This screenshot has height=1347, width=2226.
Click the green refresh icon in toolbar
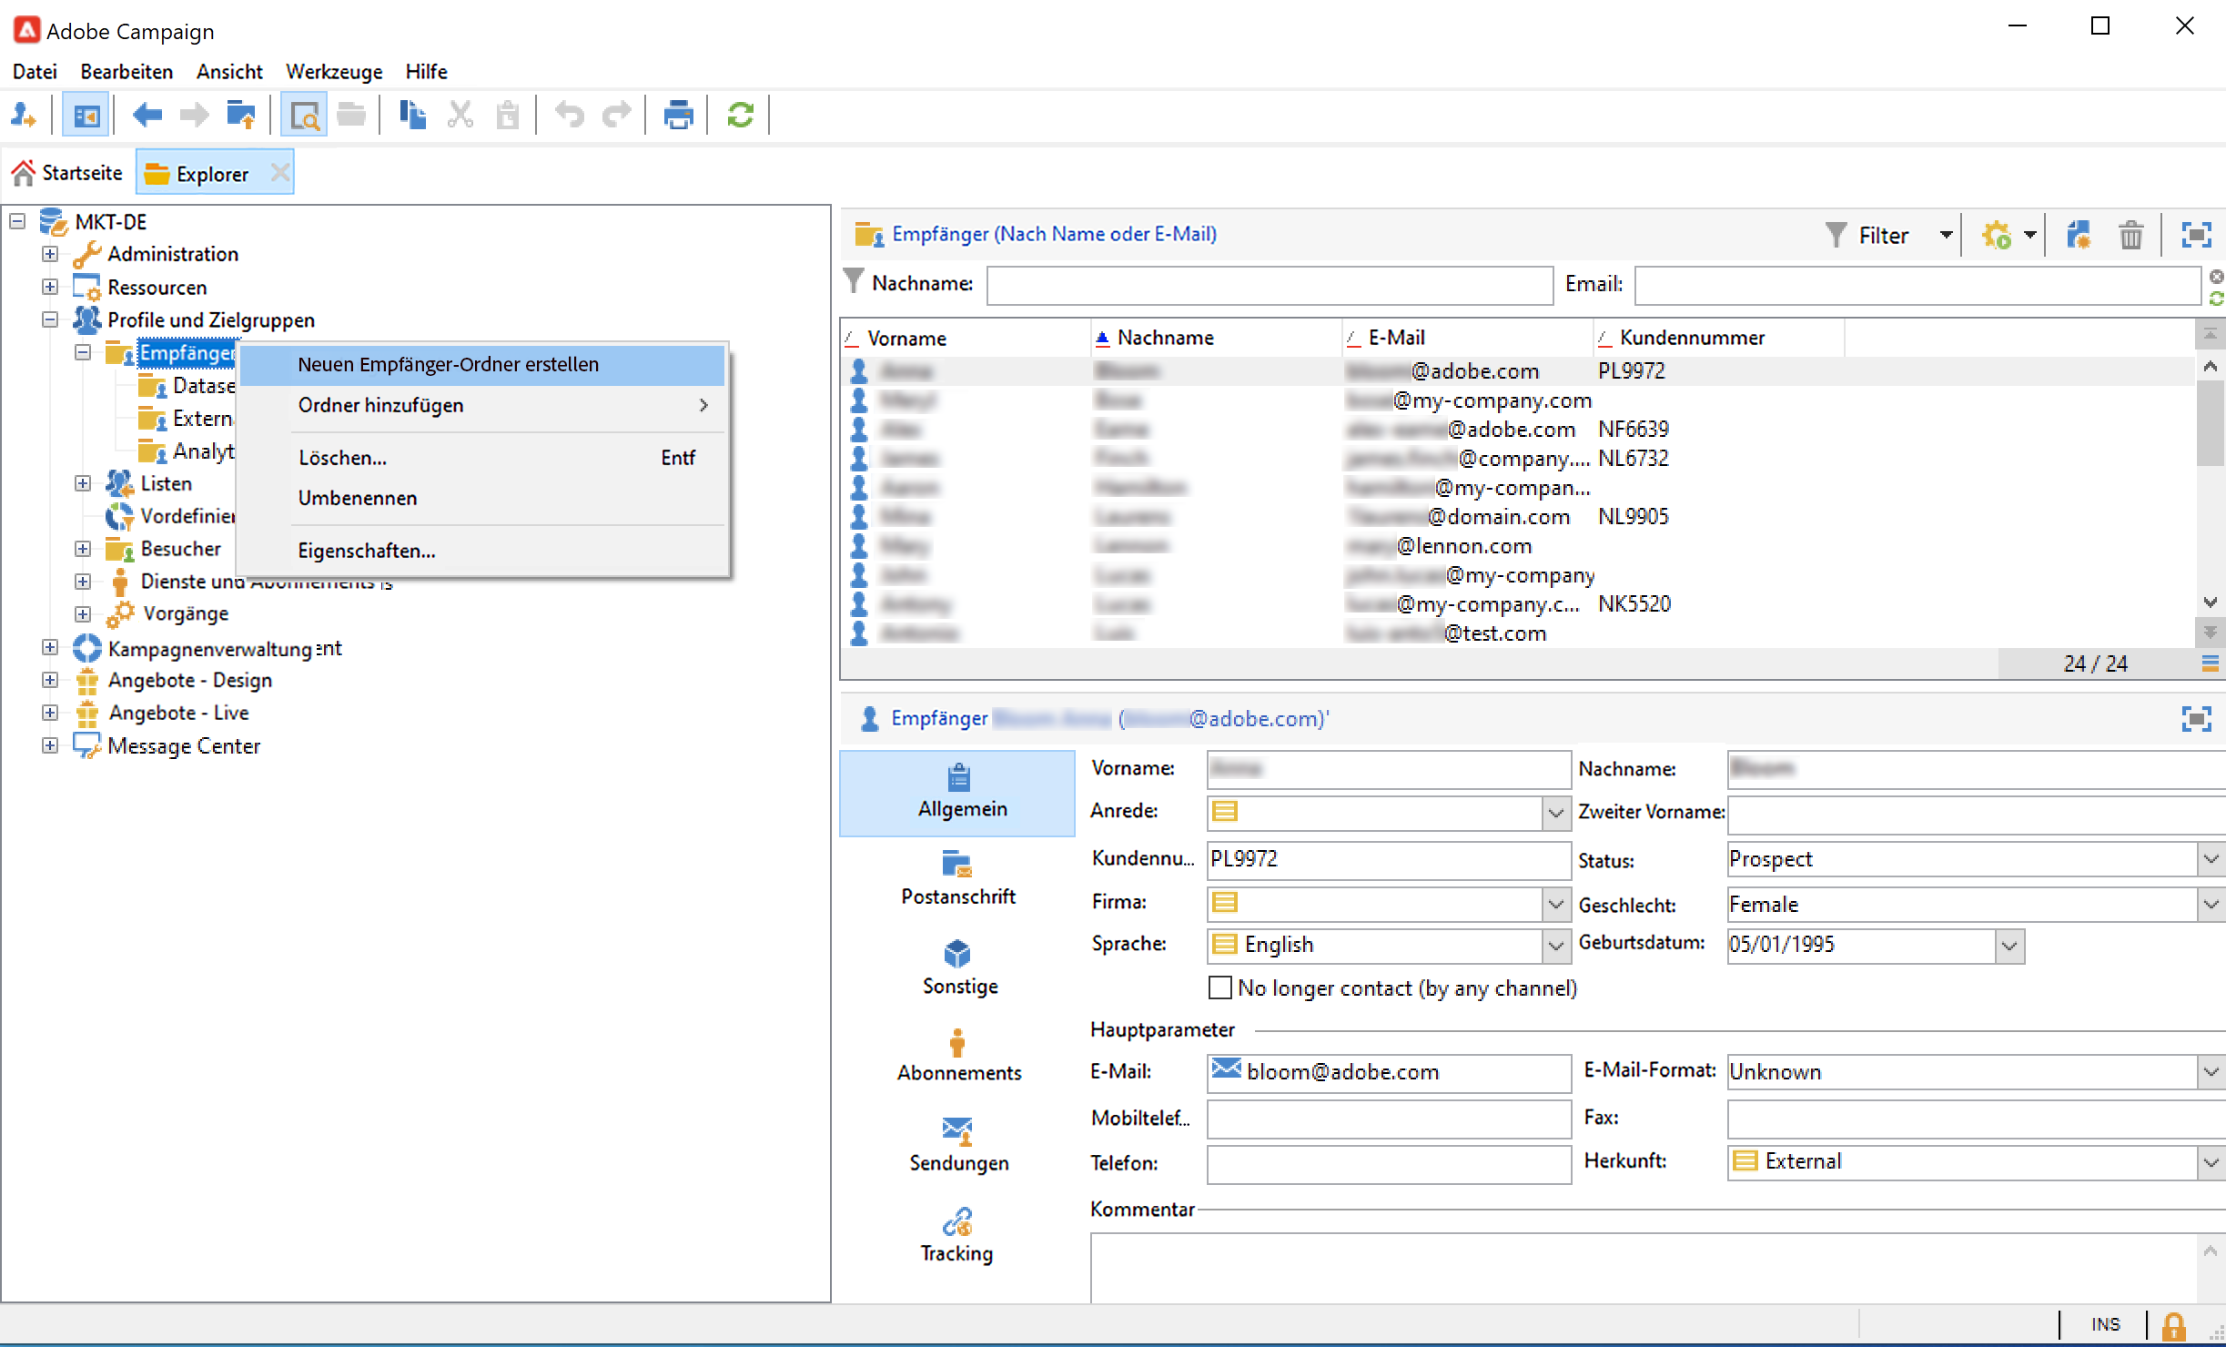pyautogui.click(x=740, y=115)
